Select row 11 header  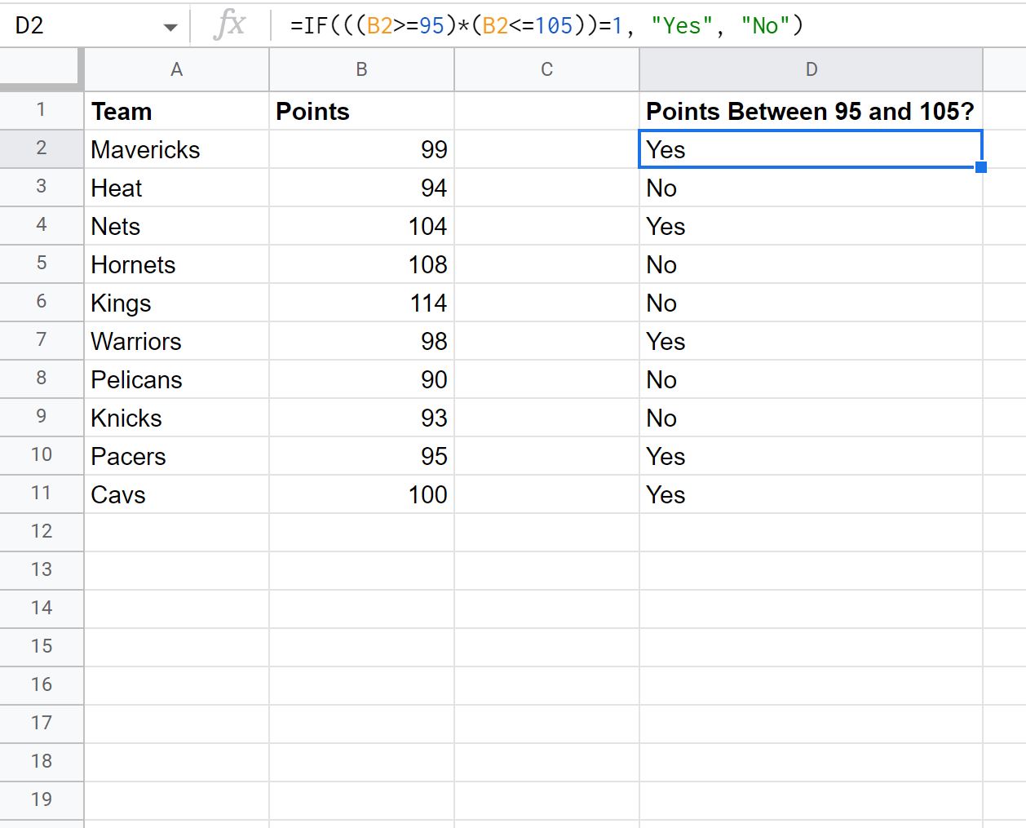[42, 494]
